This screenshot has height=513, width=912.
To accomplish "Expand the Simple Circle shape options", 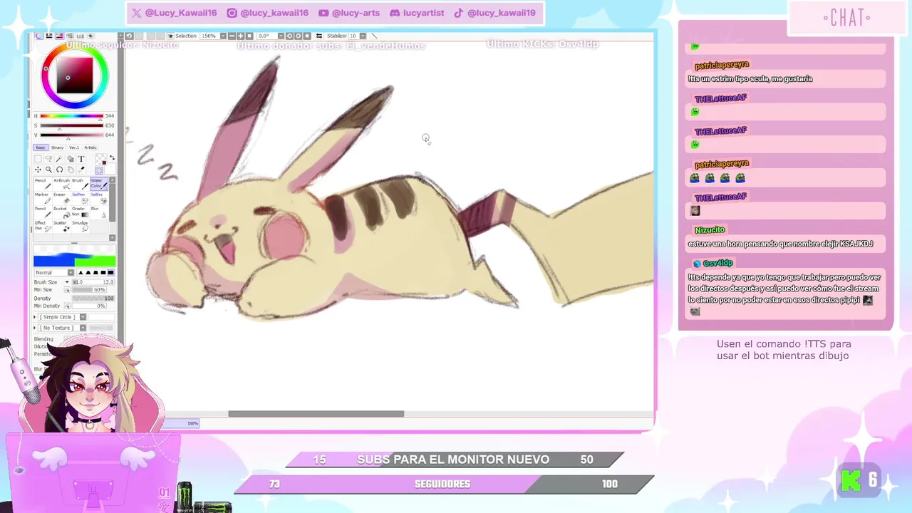I will point(35,317).
